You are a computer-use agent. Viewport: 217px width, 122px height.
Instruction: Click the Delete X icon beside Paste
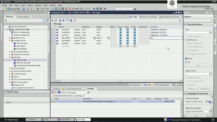click(x=38, y=9)
